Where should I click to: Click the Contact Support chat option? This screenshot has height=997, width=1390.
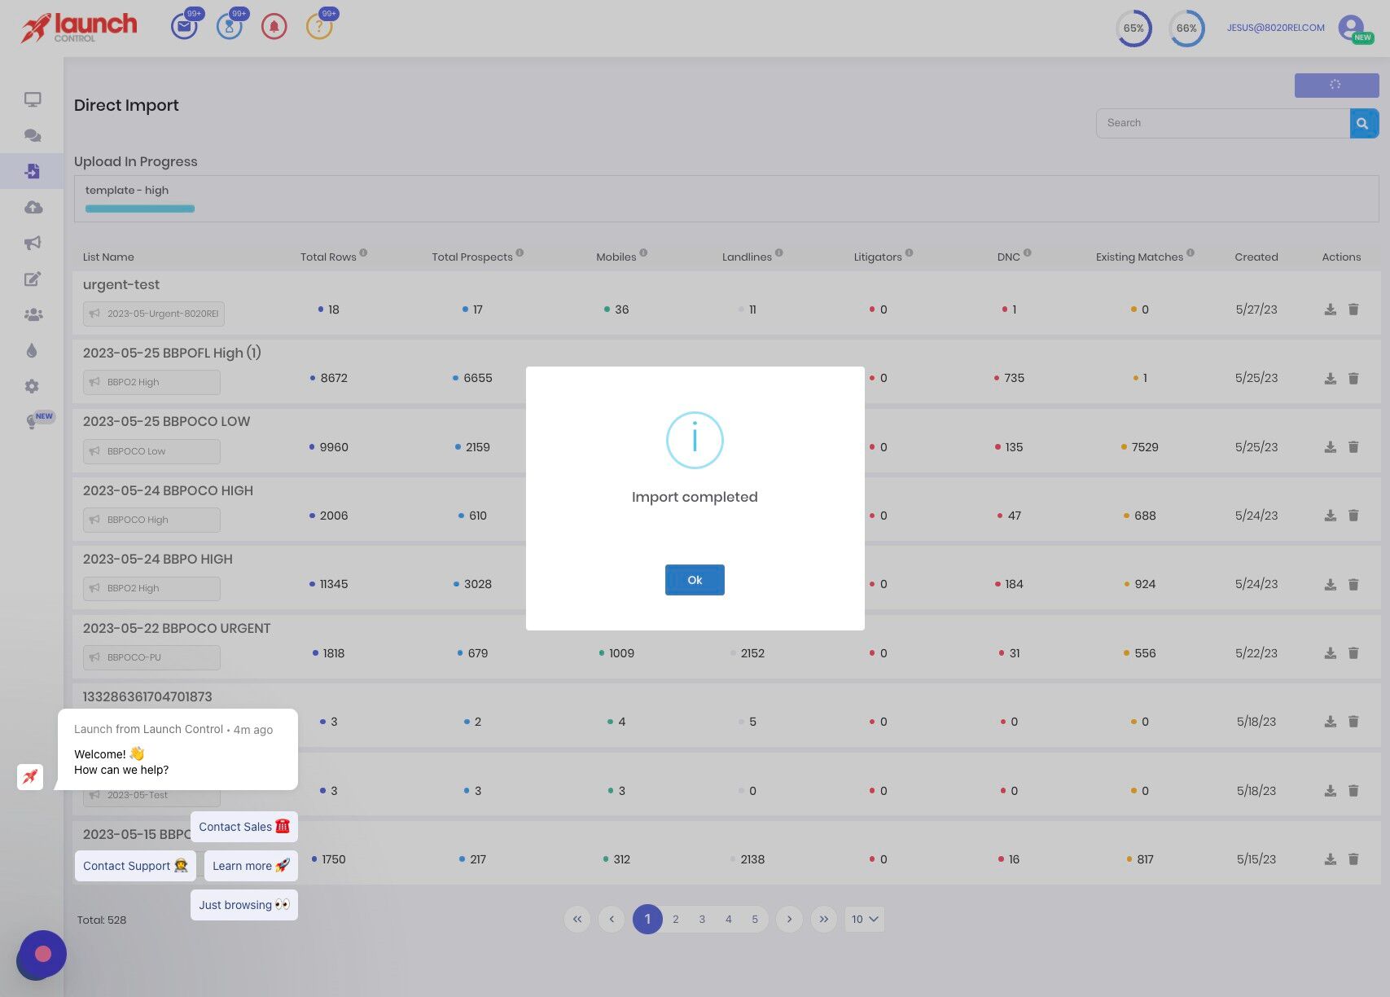coord(134,865)
